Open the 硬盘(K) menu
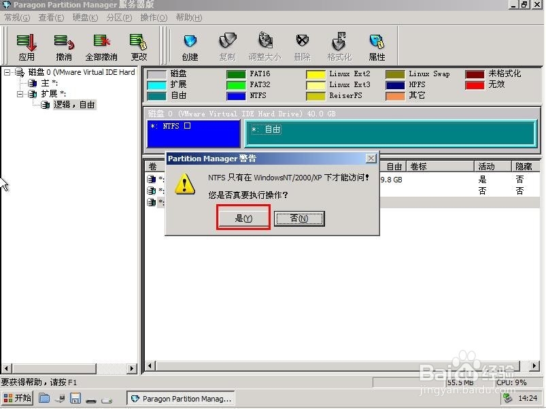 (x=85, y=18)
